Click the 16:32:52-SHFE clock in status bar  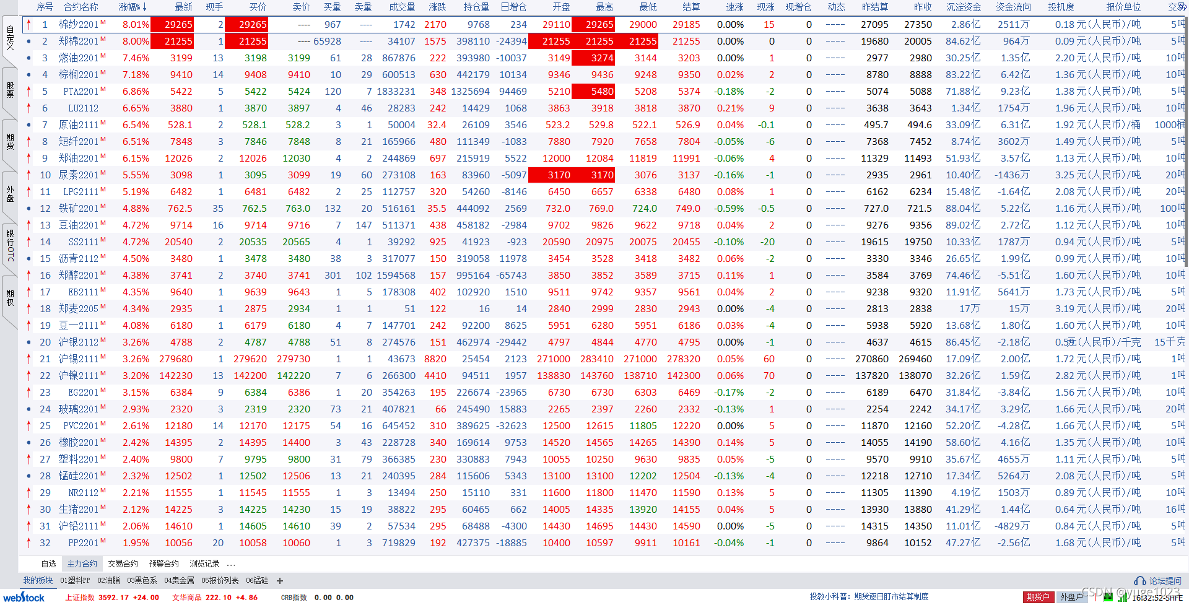pos(1157,598)
